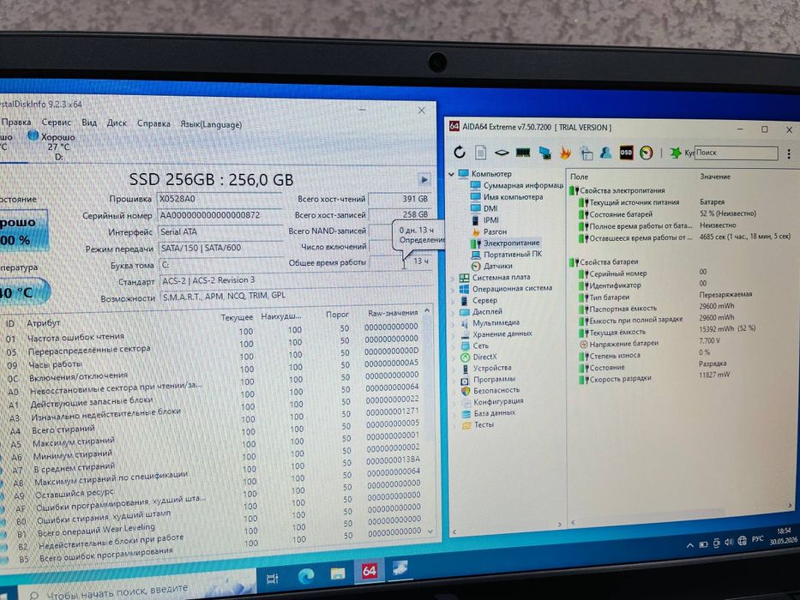Image resolution: width=800 pixels, height=600 pixels.
Task: Expand the Мультимедиа tree node
Action: coord(453,323)
